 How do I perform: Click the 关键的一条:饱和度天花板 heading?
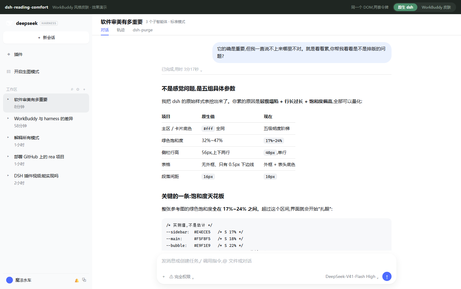click(193, 196)
